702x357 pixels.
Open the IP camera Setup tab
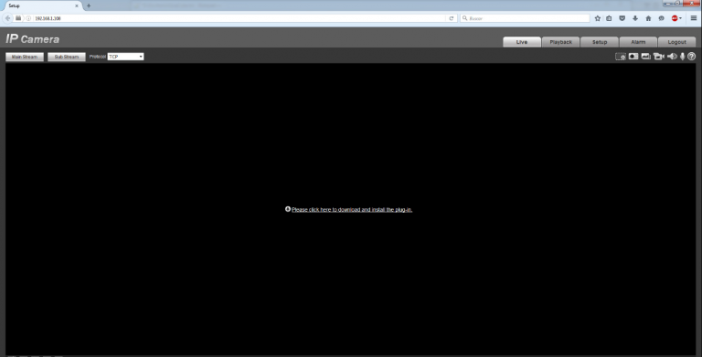click(x=600, y=42)
